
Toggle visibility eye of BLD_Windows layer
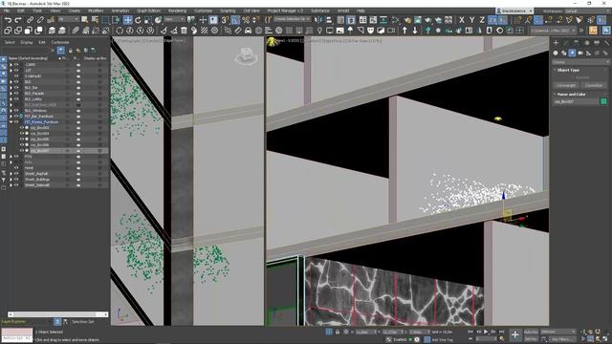(x=16, y=111)
